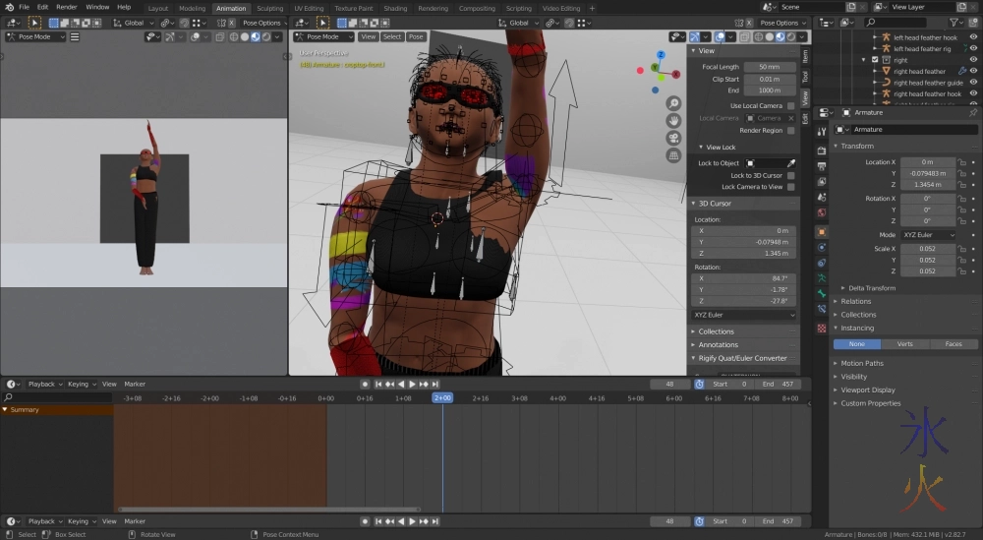The height and width of the screenshot is (540, 983).
Task: Hide 'left head feather hook' via eye icon
Action: [x=973, y=37]
